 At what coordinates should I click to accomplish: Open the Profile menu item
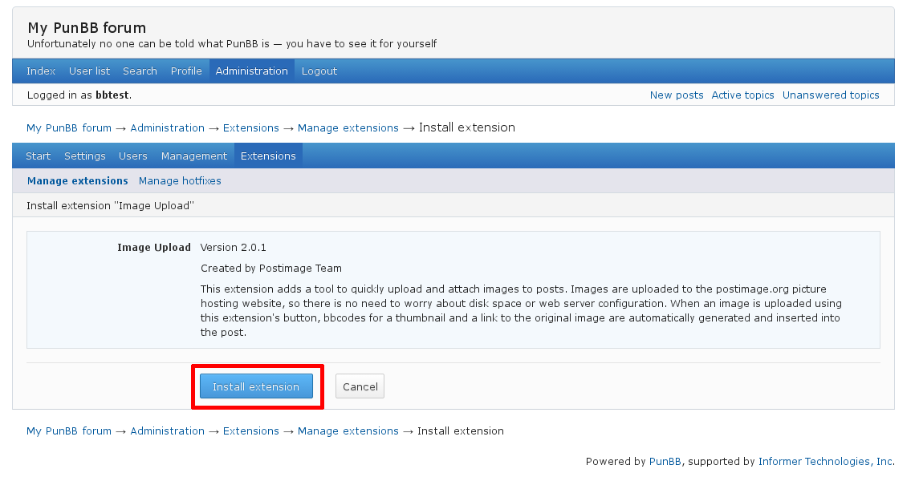pyautogui.click(x=186, y=71)
